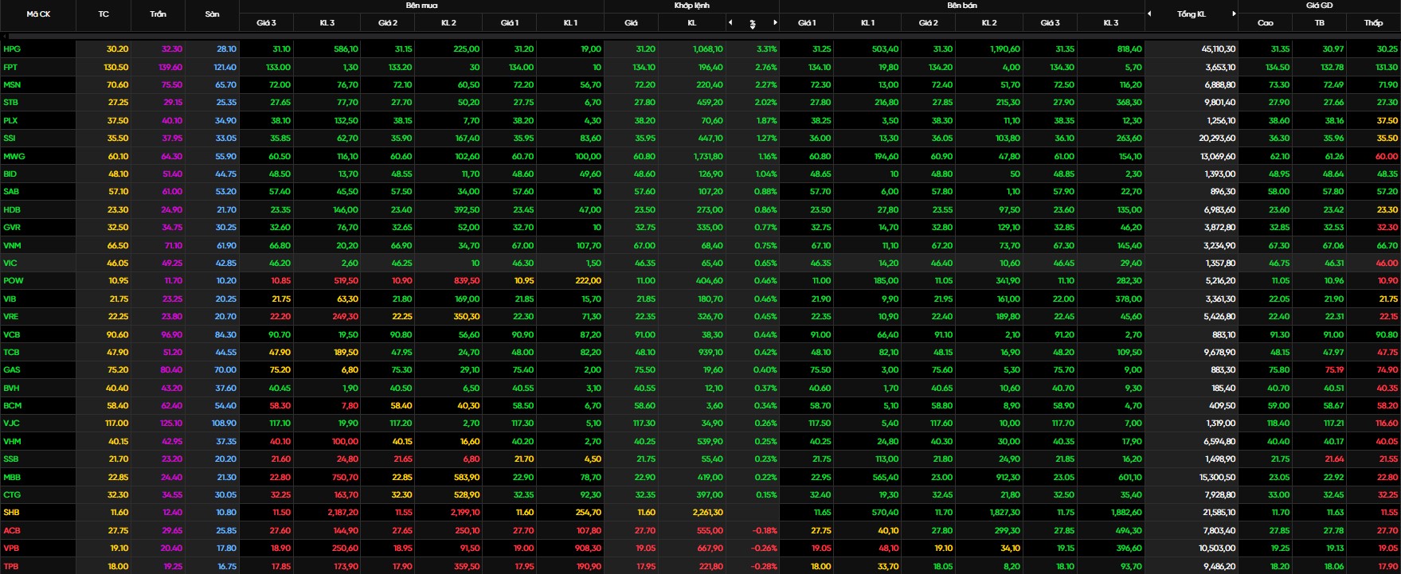Click the KL header under Khớp lệnh
The width and height of the screenshot is (1401, 574).
[691, 23]
